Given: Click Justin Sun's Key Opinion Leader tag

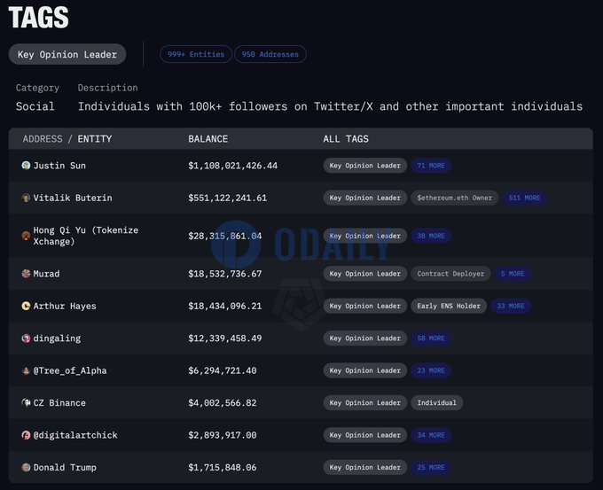Looking at the screenshot, I should coord(365,166).
